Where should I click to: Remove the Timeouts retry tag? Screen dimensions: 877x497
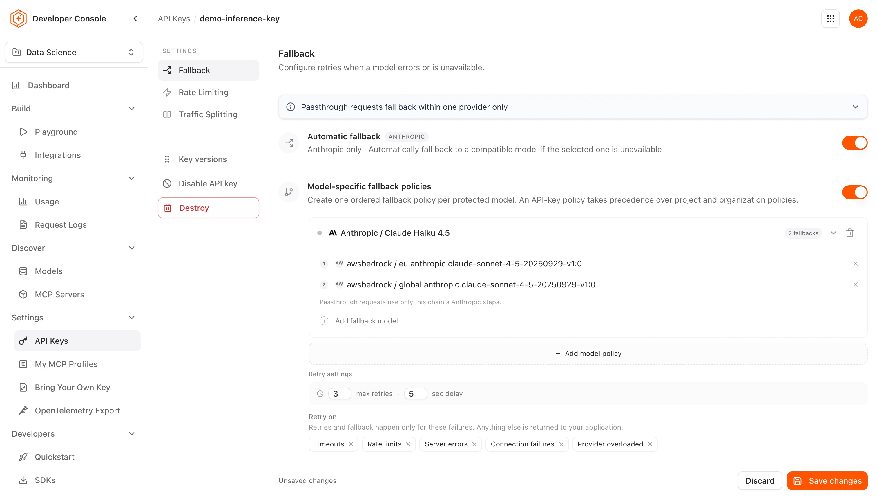[351, 444]
